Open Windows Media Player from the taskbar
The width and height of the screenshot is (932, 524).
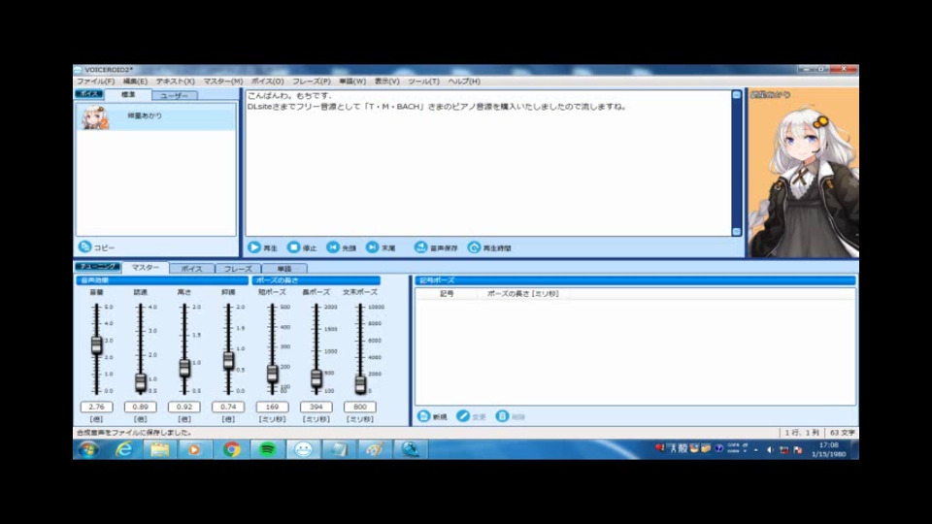click(194, 449)
